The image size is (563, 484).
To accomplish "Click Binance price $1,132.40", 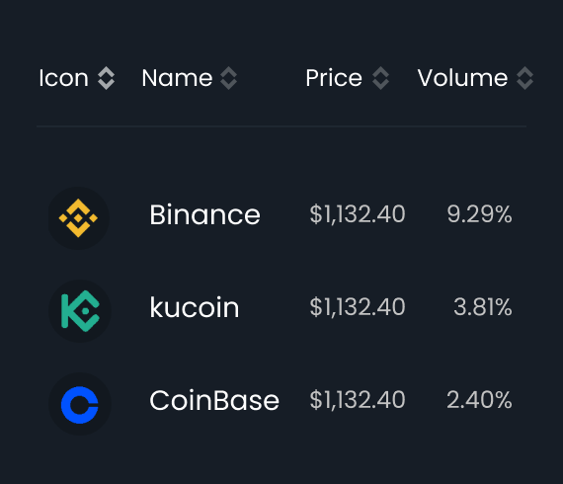I will pyautogui.click(x=358, y=214).
